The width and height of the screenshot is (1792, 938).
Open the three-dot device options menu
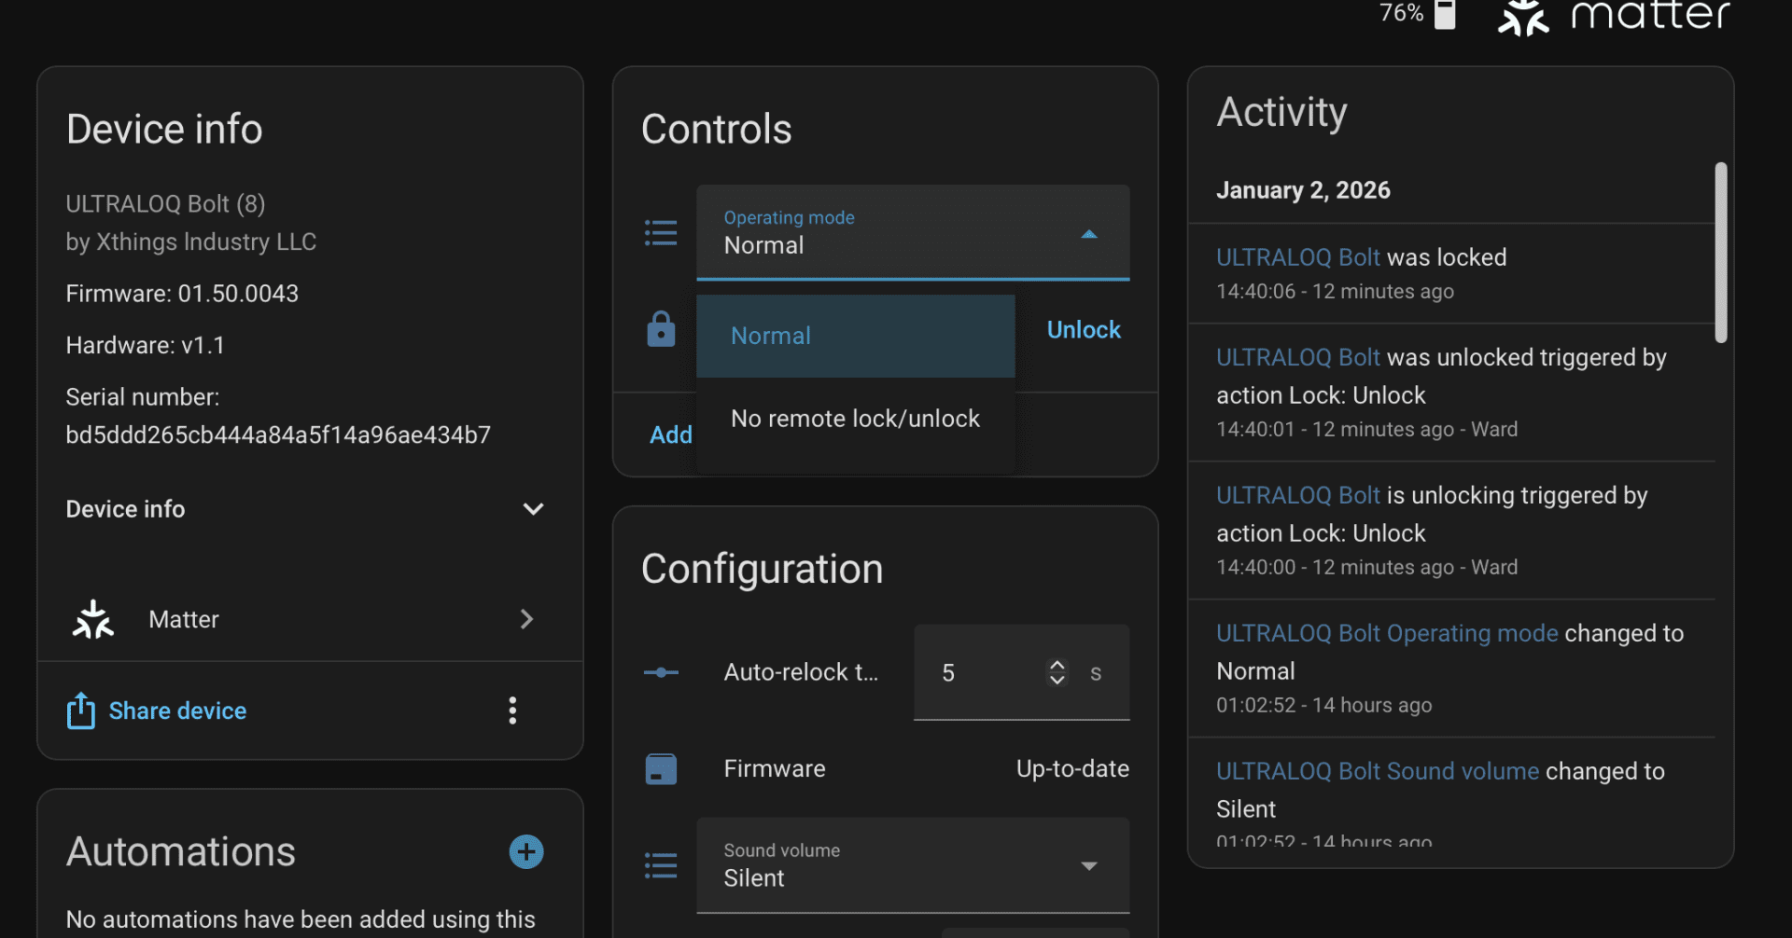512,710
